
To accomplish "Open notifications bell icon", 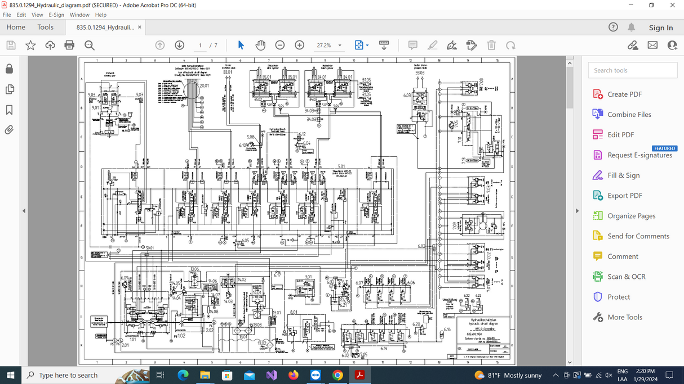I will [631, 27].
